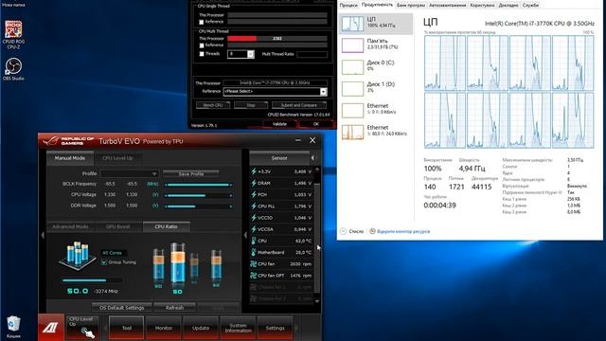Click the arrow on TurboV window's left edge
The width and height of the screenshot is (606, 341).
point(43,235)
